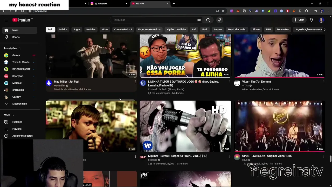Viewport: 332px width, 187px height.
Task: Bookmark this page with star icon
Action: click(x=223, y=11)
